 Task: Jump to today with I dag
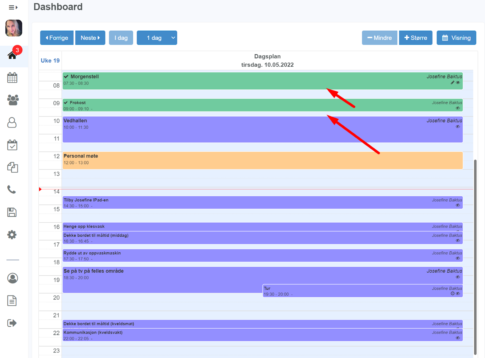(121, 38)
